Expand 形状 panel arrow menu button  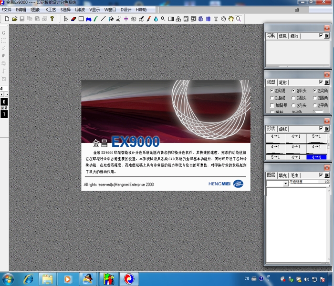[x=327, y=129]
